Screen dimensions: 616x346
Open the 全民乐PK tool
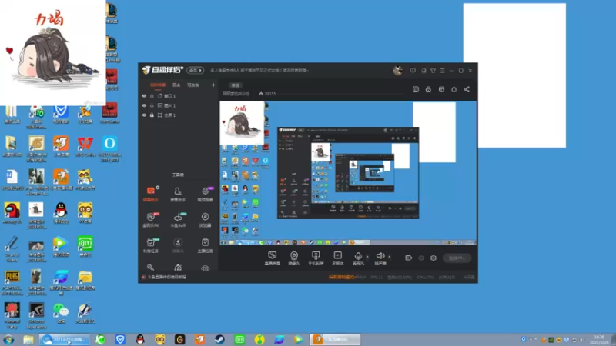[151, 220]
